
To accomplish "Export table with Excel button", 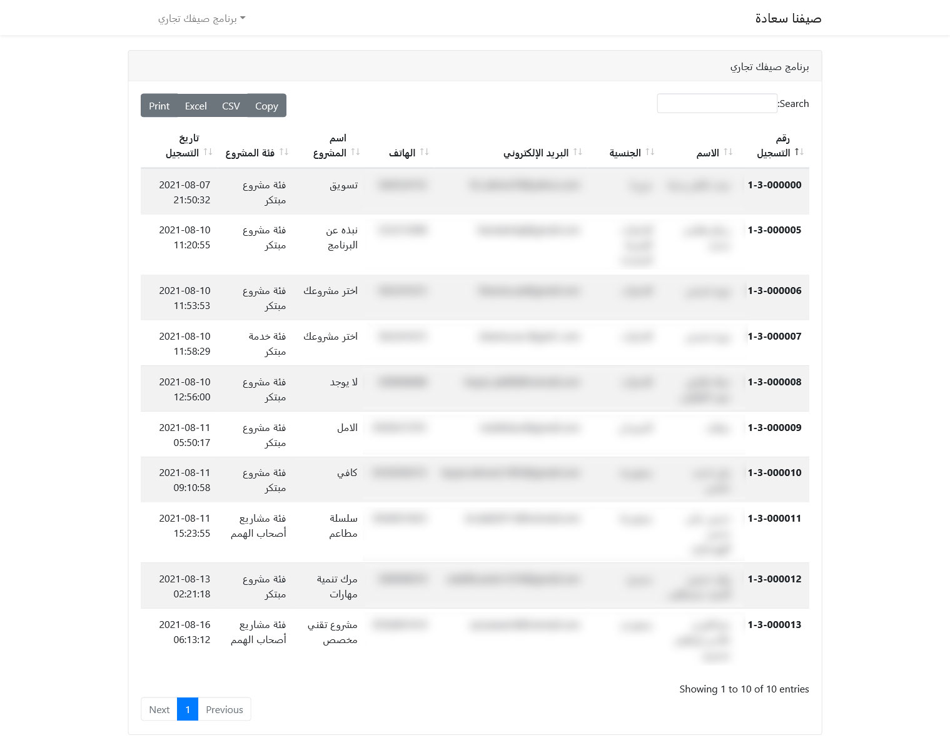I will tap(196, 106).
